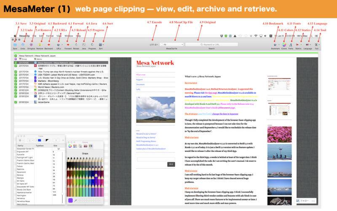Click the Wi-Fi icon in menu bar

(256, 36)
